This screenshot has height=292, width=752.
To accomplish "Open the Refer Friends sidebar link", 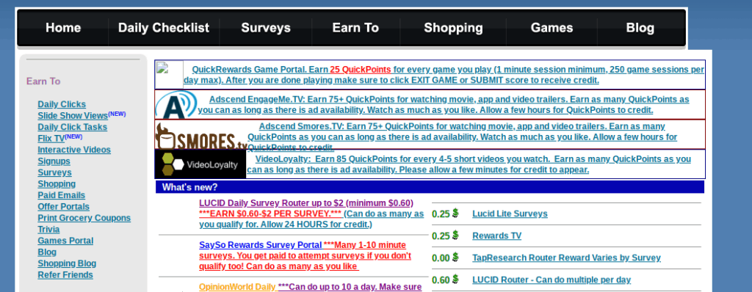I will tap(65, 274).
